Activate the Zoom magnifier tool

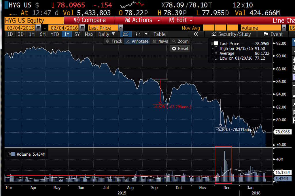click(180, 41)
